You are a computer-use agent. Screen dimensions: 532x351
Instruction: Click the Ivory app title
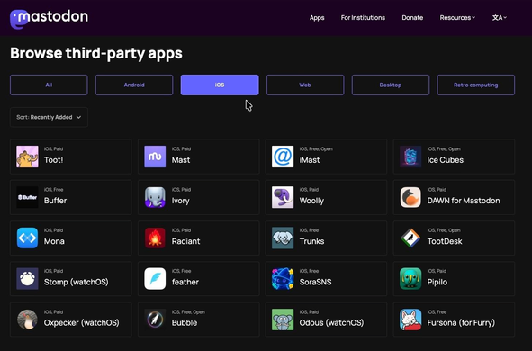(x=181, y=201)
